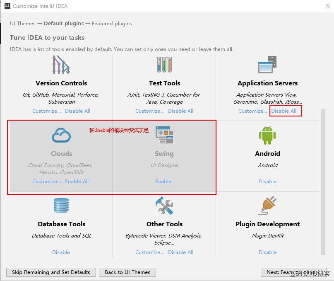Image resolution: width=334 pixels, height=281 pixels.
Task: Open Customize for Test Tools
Action: click(x=150, y=111)
